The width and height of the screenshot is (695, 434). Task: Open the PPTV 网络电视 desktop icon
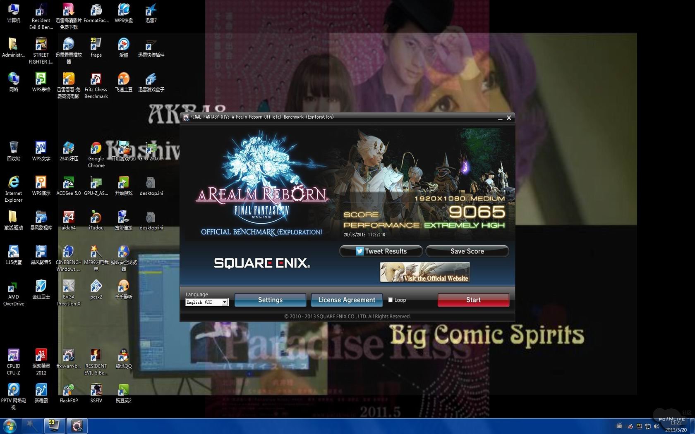pos(14,396)
